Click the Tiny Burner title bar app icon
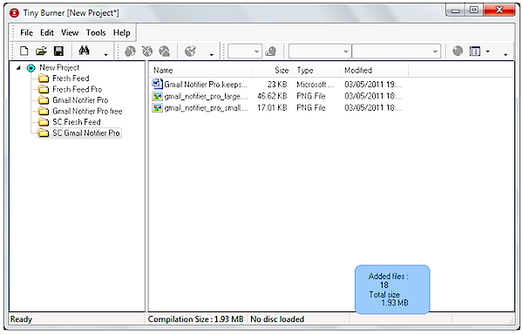This screenshot has height=335, width=523. click(x=14, y=13)
